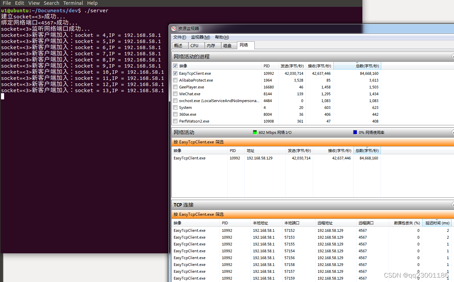Image resolution: width=454 pixels, height=282 pixels.
Task: Select TCP connection row with local port 57154
Action: pos(312,251)
